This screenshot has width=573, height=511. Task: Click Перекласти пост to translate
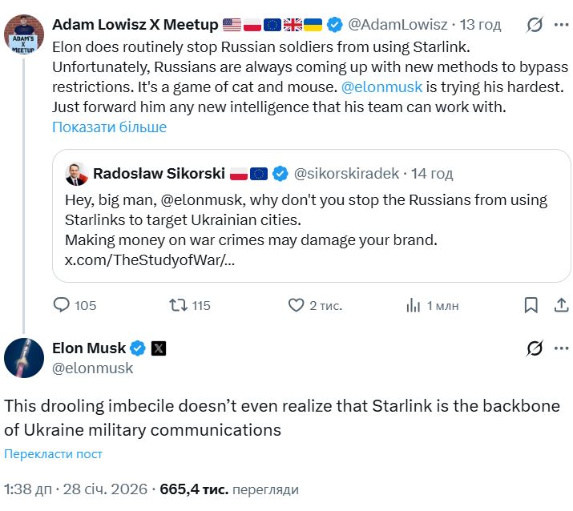click(53, 454)
